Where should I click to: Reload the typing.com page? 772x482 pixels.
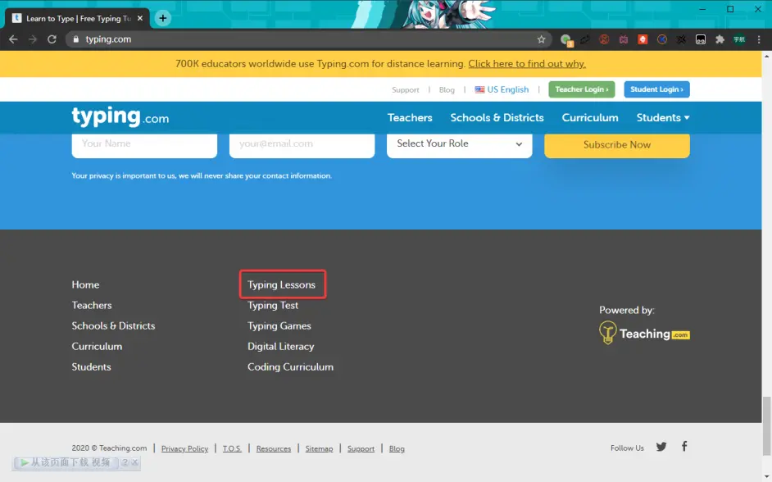click(x=52, y=39)
